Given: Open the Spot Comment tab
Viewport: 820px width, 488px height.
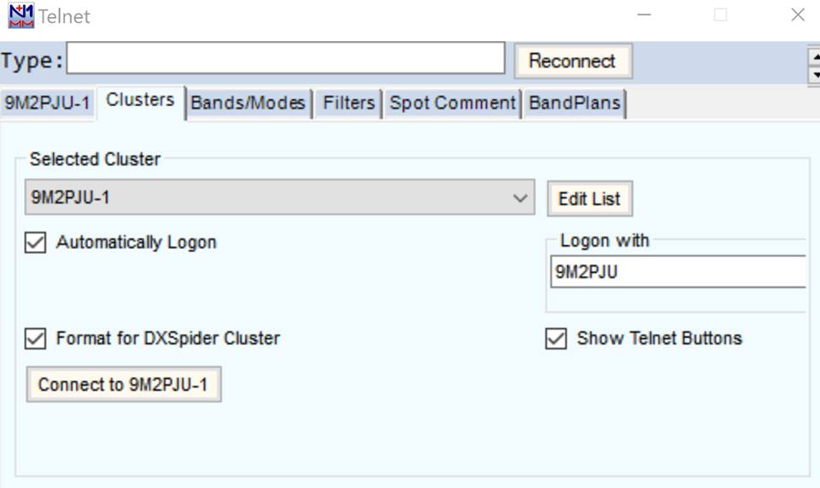Looking at the screenshot, I should click(x=453, y=103).
